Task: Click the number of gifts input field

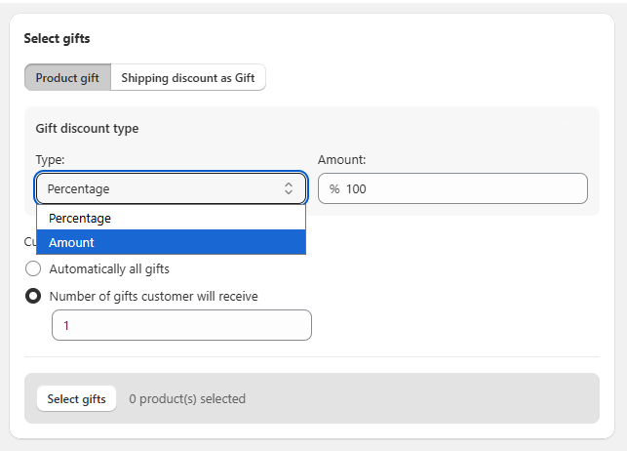Action: point(181,325)
